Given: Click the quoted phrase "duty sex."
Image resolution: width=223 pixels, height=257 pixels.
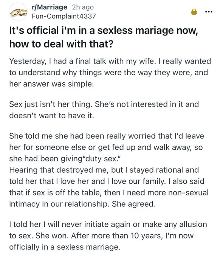Looking at the screenshot, I should pyautogui.click(x=102, y=159).
